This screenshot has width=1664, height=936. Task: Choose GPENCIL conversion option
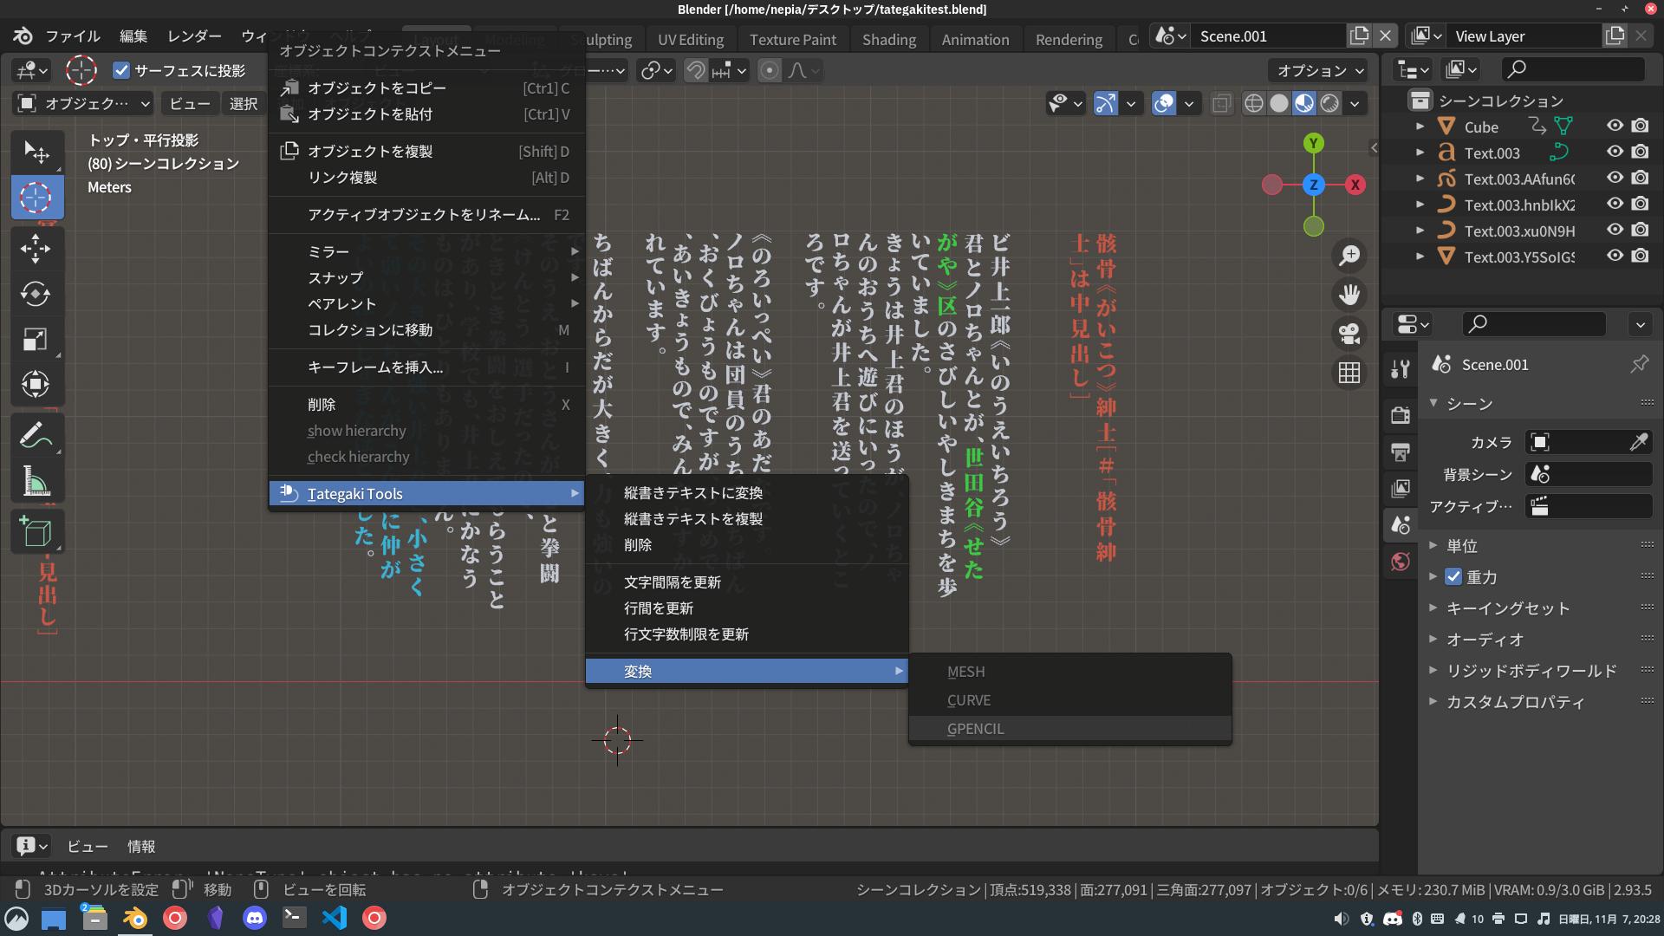[1069, 729]
